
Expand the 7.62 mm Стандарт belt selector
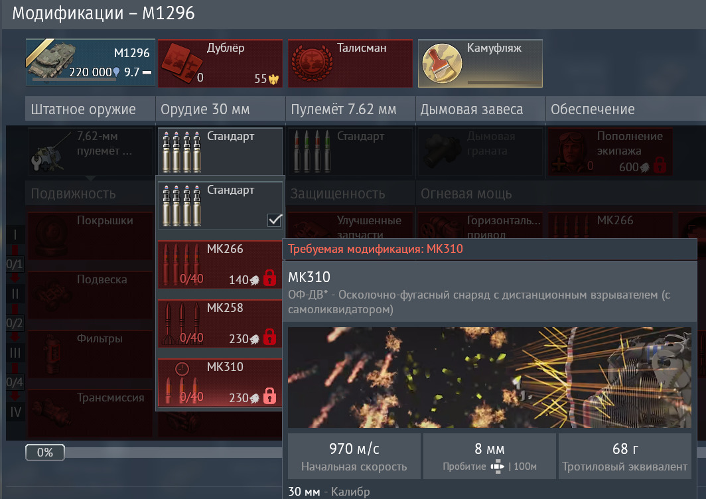point(350,151)
